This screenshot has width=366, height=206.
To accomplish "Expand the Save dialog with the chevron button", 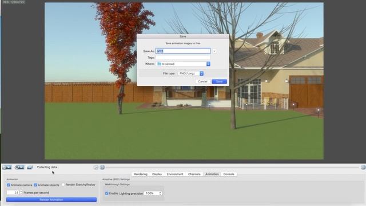I will pos(214,51).
